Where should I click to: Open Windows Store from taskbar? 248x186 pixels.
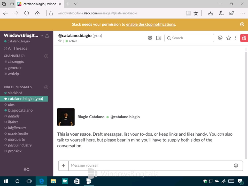click(77, 181)
